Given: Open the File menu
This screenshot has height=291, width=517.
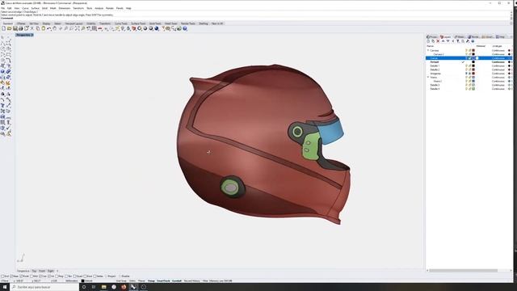Looking at the screenshot, I should point(3,8).
